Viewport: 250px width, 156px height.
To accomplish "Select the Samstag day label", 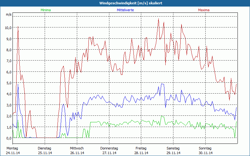I will pos(173,149).
